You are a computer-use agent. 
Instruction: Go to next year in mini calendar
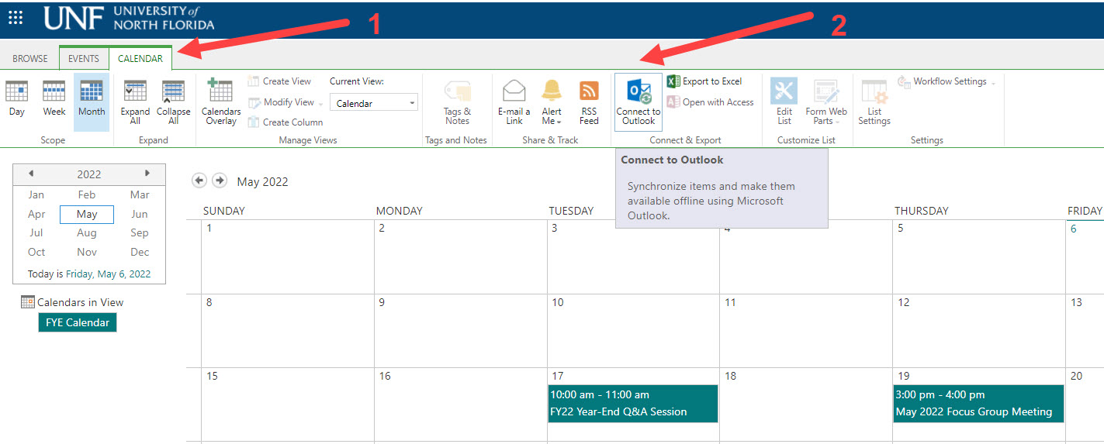coord(147,174)
